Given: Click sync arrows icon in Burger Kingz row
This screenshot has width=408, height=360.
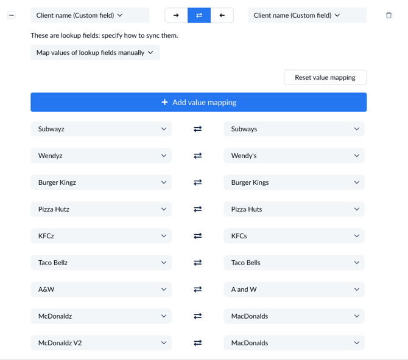Looking at the screenshot, I should (x=198, y=182).
